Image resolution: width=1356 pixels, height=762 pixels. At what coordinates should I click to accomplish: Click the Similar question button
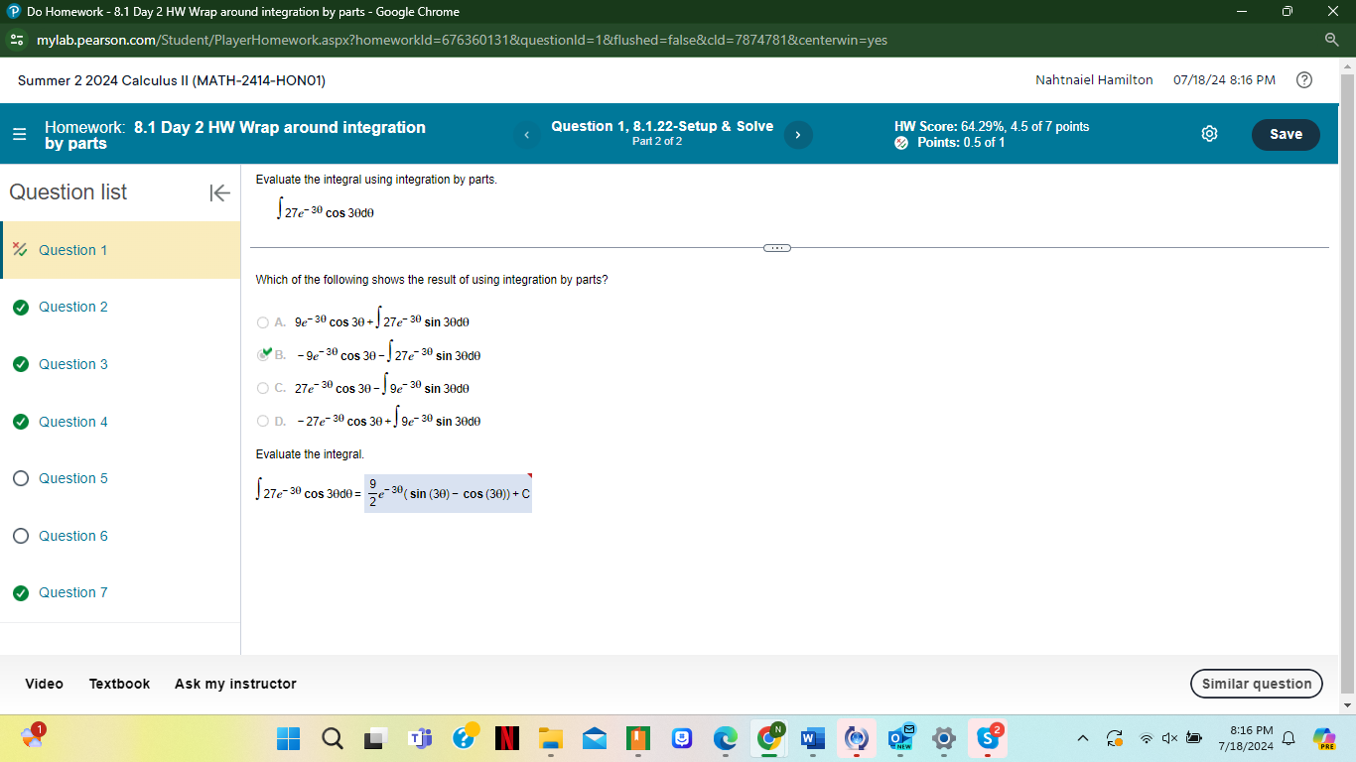tap(1257, 684)
